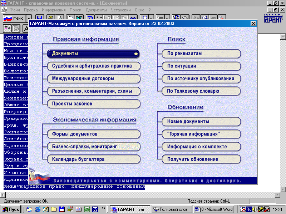Switch to Толковый слов... taskbar window

click(172, 209)
